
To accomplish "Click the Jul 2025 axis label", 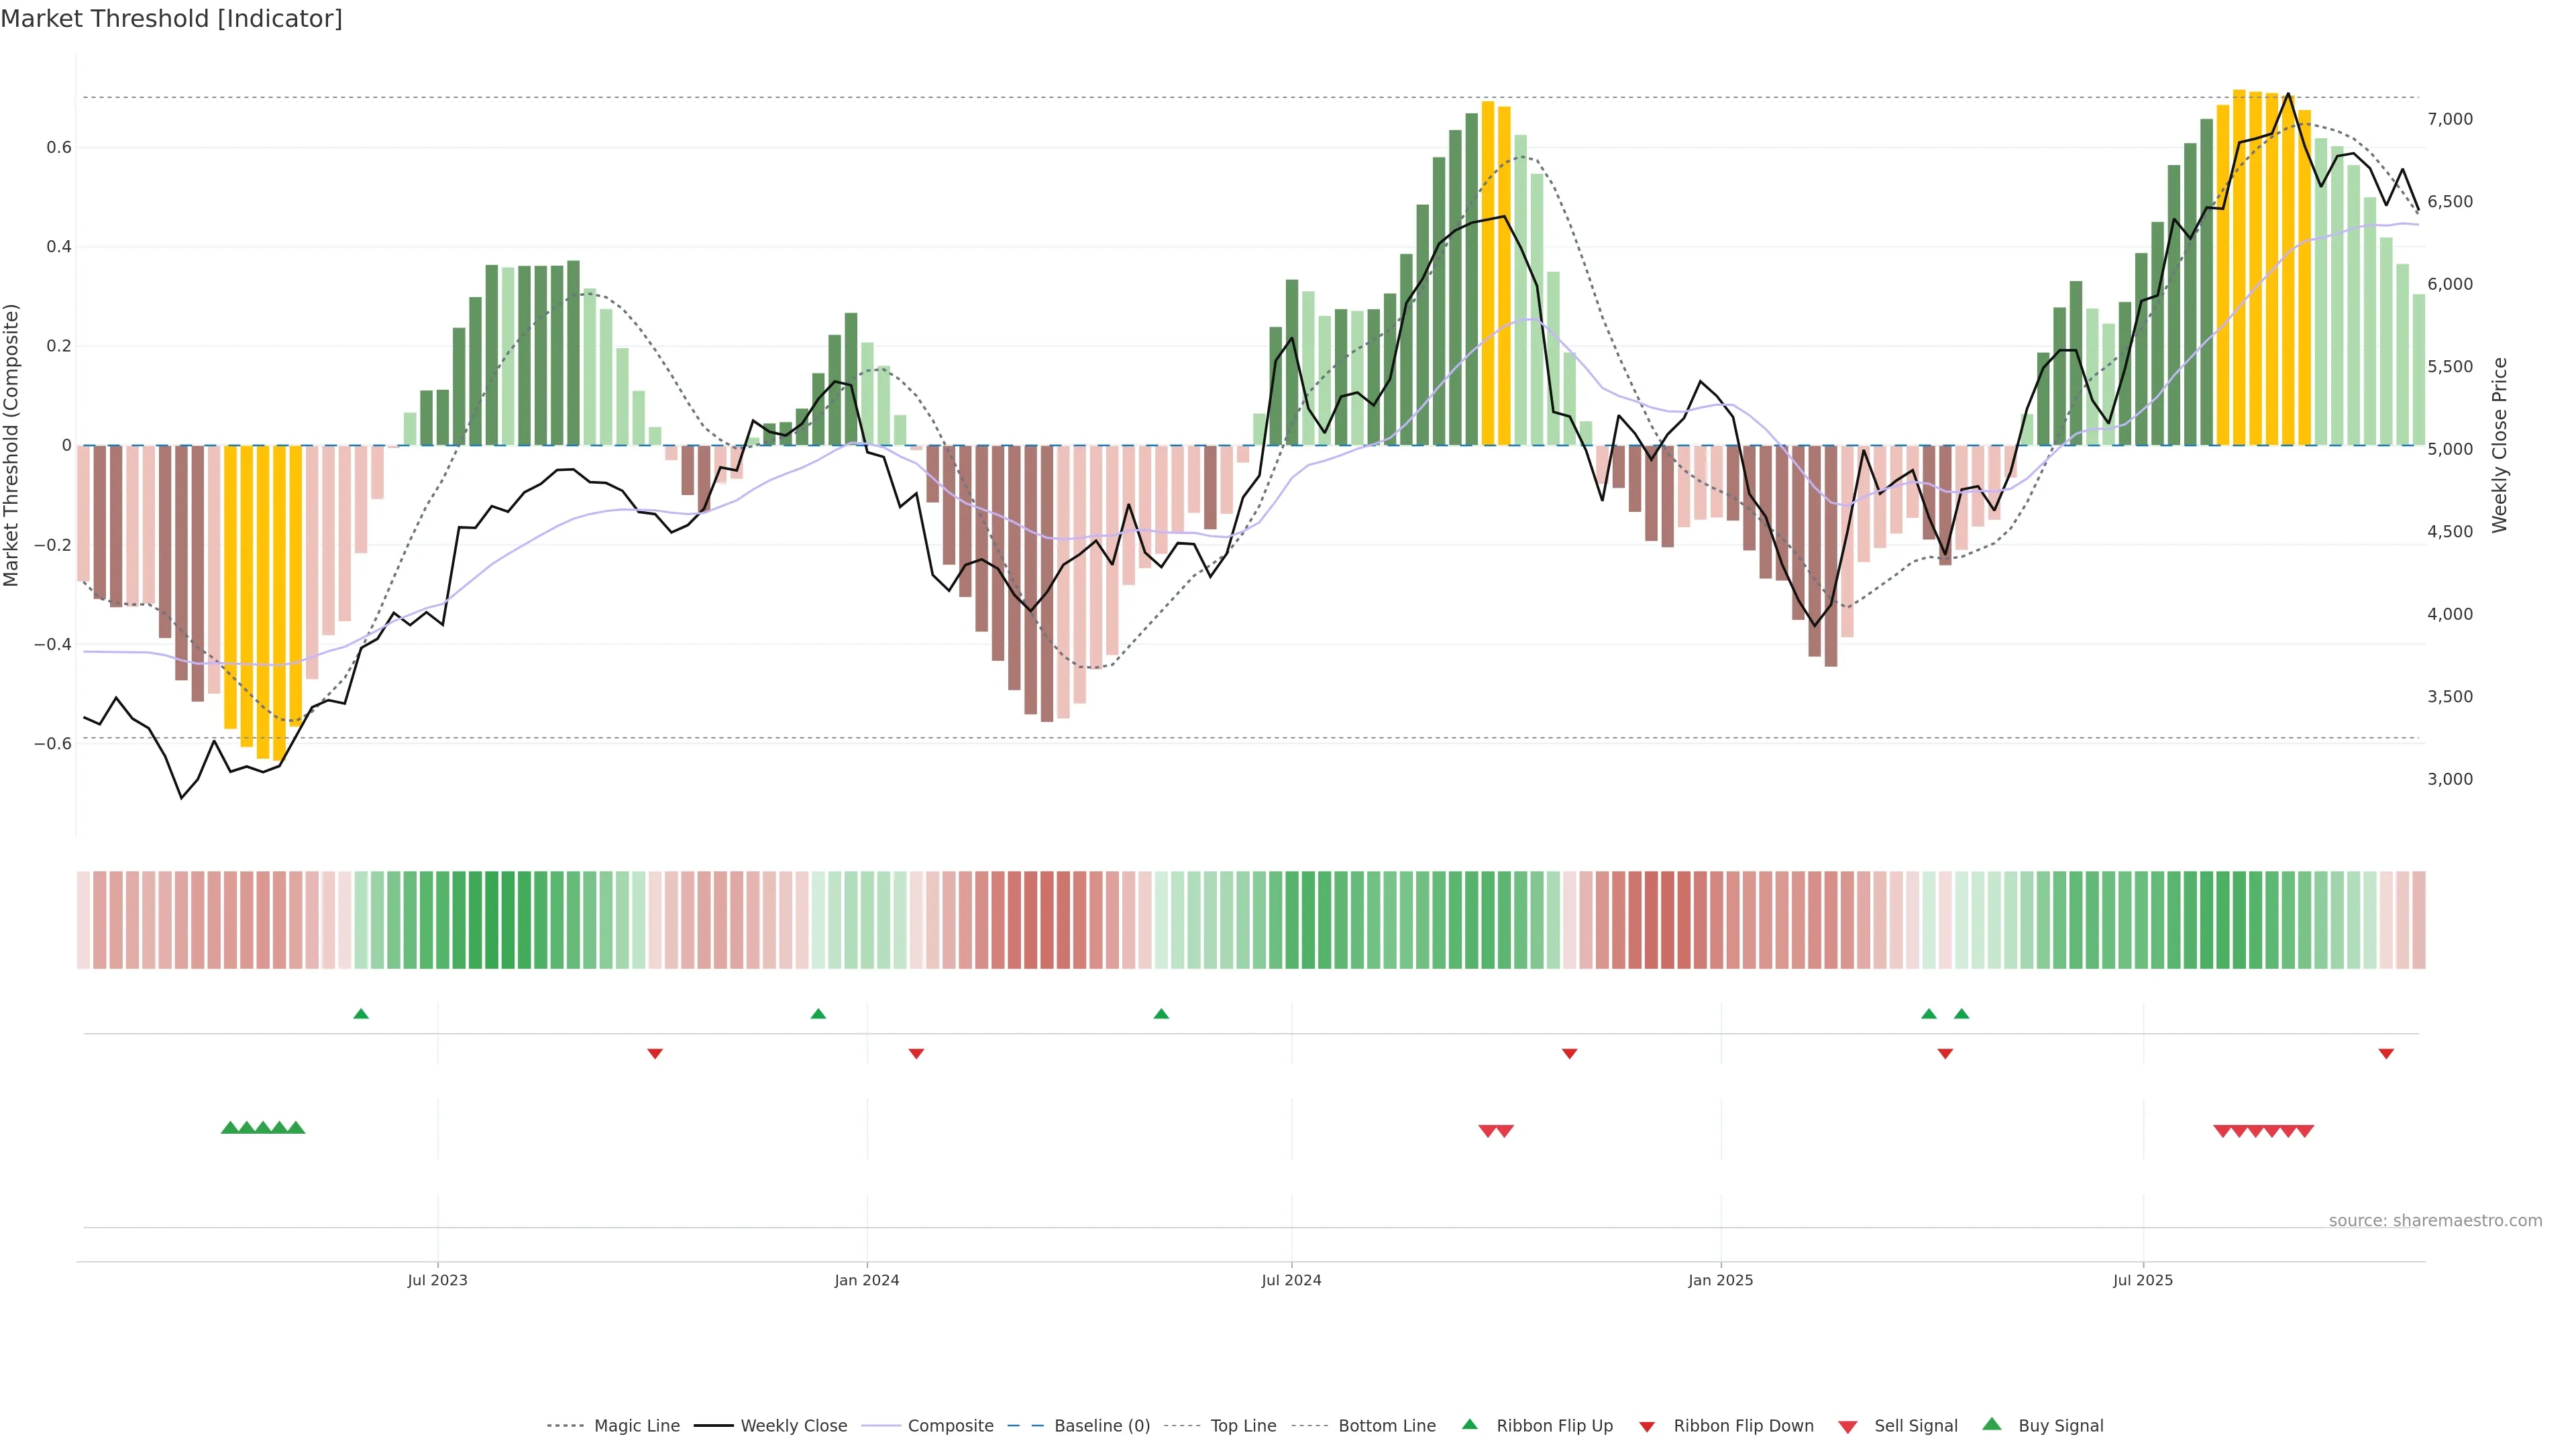I will point(2143,1280).
